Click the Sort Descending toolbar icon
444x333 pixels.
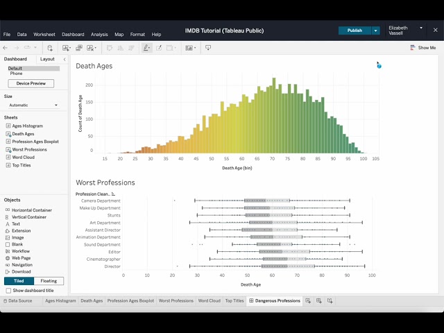pos(131,48)
